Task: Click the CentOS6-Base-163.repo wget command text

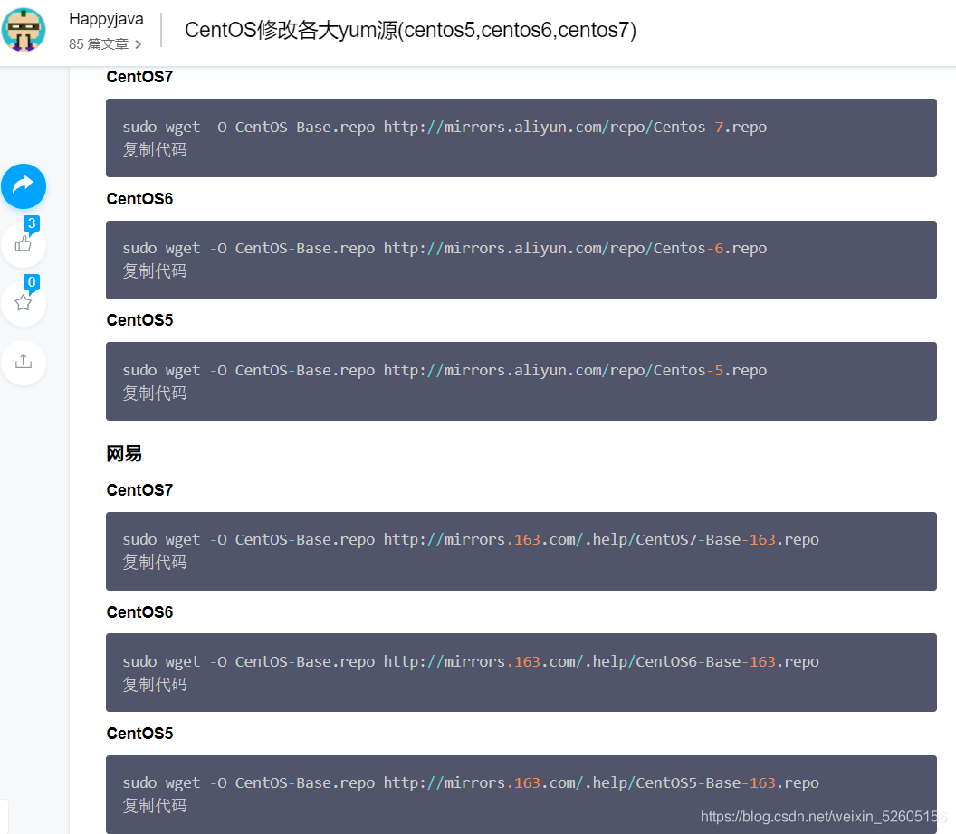Action: 471,661
